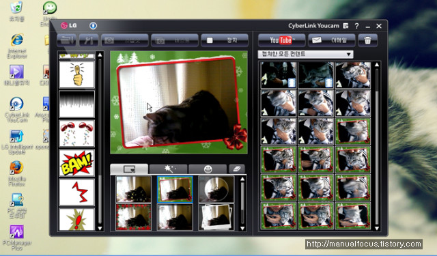
Task: Open the wrench settings tool
Action: click(x=88, y=40)
